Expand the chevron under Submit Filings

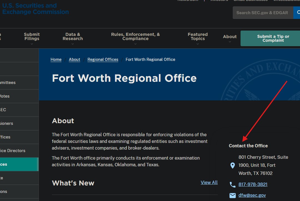pos(32,44)
